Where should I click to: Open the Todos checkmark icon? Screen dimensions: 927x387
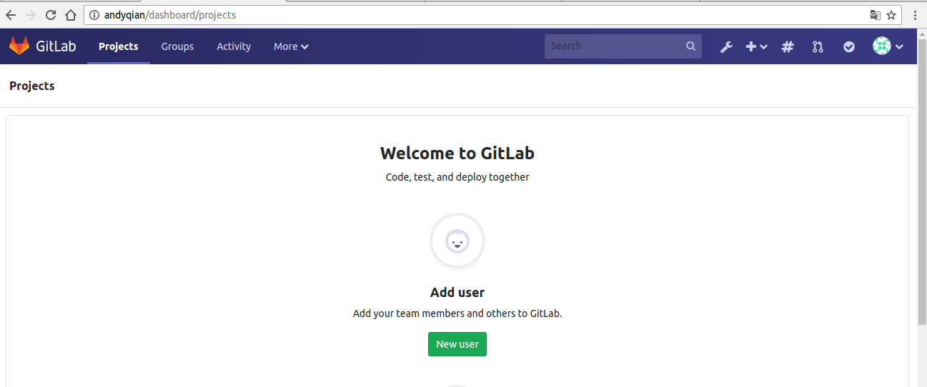[849, 46]
